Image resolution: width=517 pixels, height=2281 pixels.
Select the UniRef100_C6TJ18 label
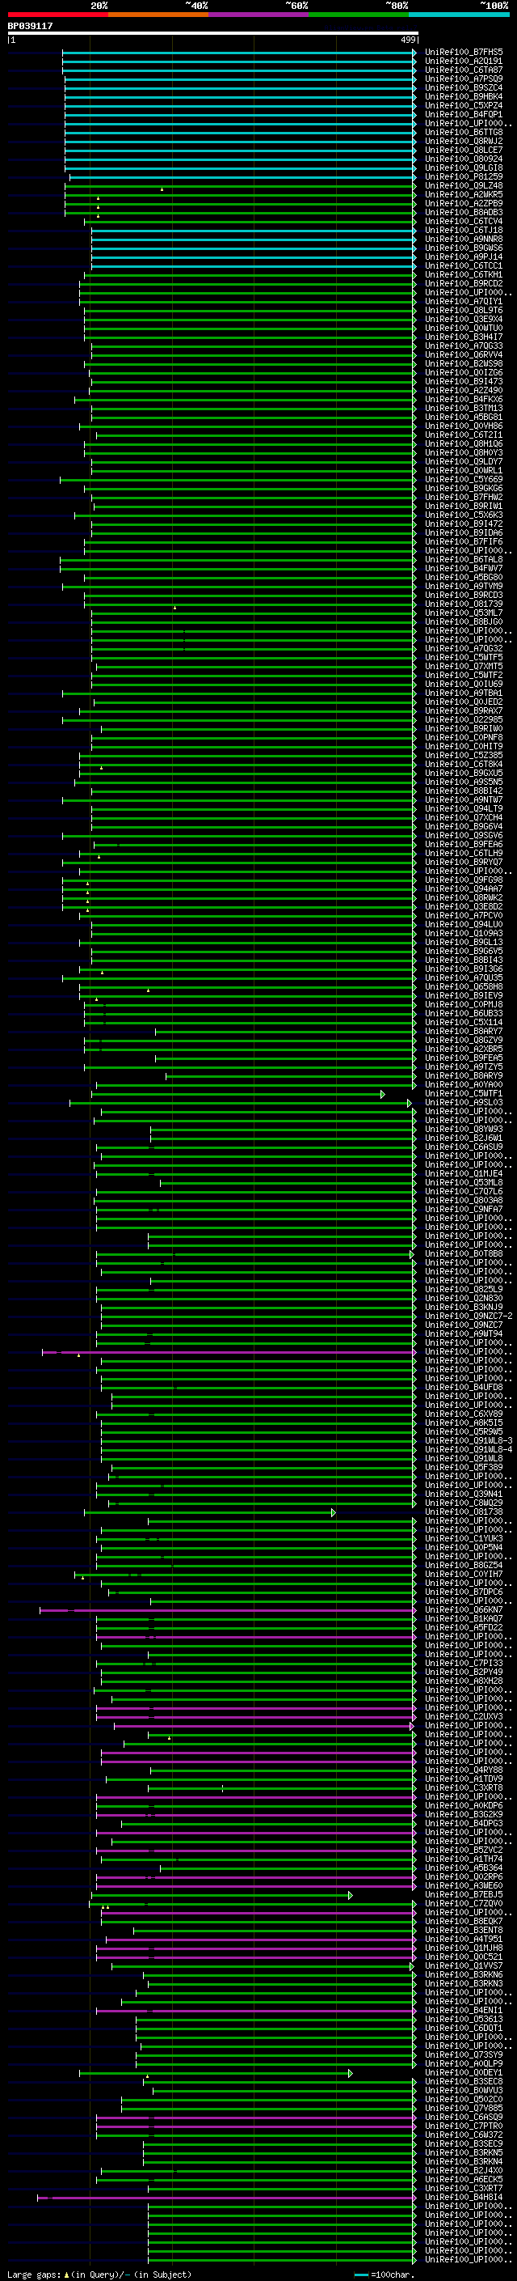point(464,231)
